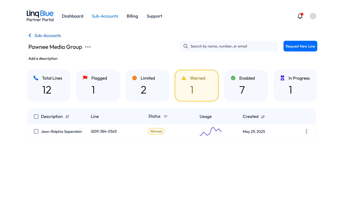Open the Sub-Accounts nav tab
Screen dimensions: 343x223
coord(105,16)
